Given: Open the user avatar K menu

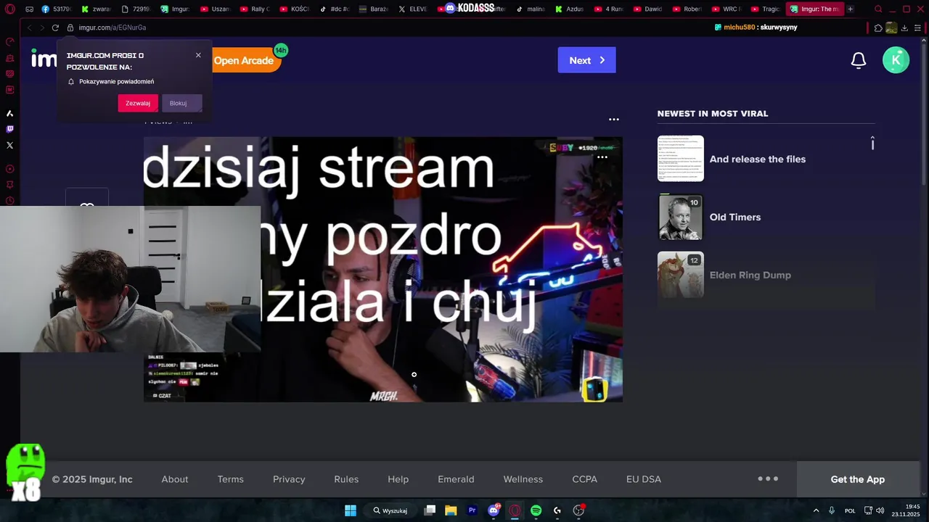Looking at the screenshot, I should 896,60.
